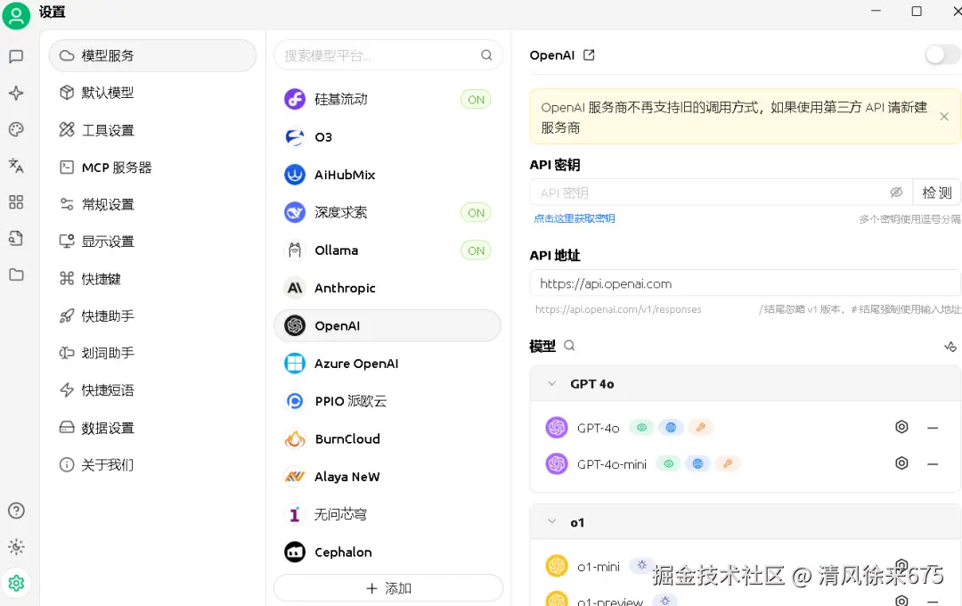Click the reasoning tag on o1-mini
This screenshot has height=606, width=962.
pos(641,565)
